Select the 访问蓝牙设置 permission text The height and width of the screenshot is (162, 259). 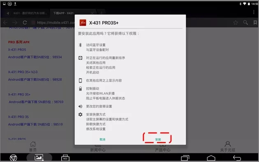(96, 45)
